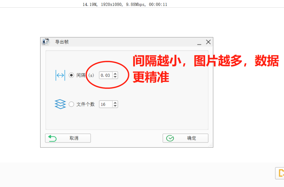This screenshot has height=187, width=284.
Task: Click the 取消 button text
Action: pos(74,138)
